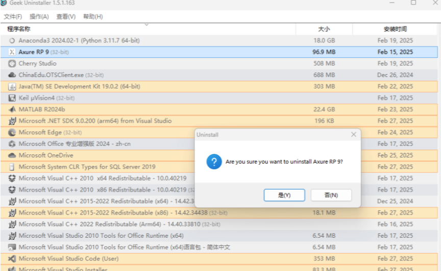Screen dimensions: 441x271
Task: Select Visual C++ 2022 Redistributable (Arm64) entry
Action: tap(119, 224)
